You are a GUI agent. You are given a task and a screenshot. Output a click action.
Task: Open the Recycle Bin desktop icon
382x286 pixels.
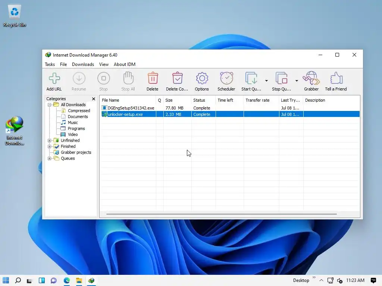(x=15, y=16)
